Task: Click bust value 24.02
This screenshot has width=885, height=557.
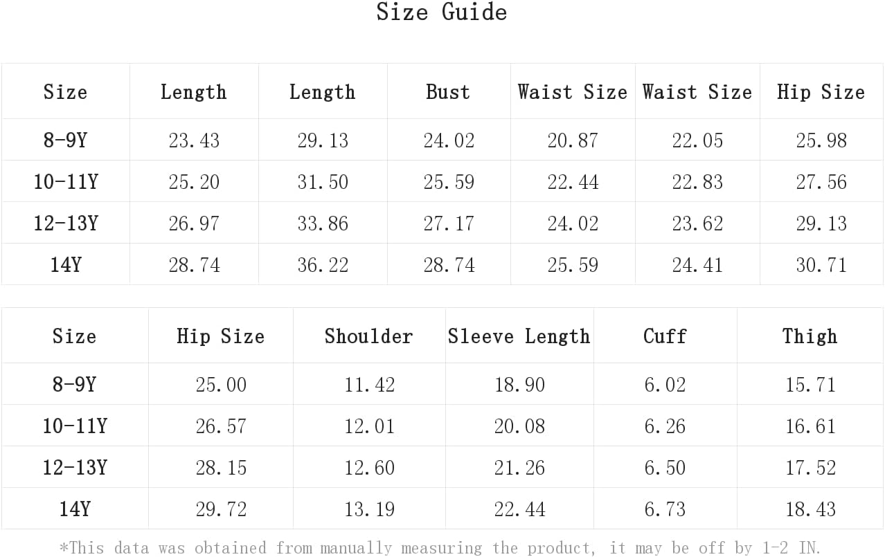Action: pyautogui.click(x=449, y=140)
